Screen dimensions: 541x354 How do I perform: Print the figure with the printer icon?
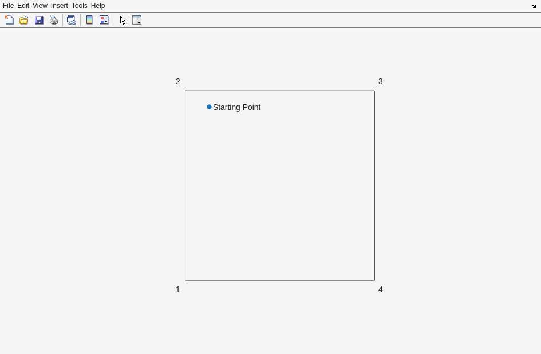54,20
